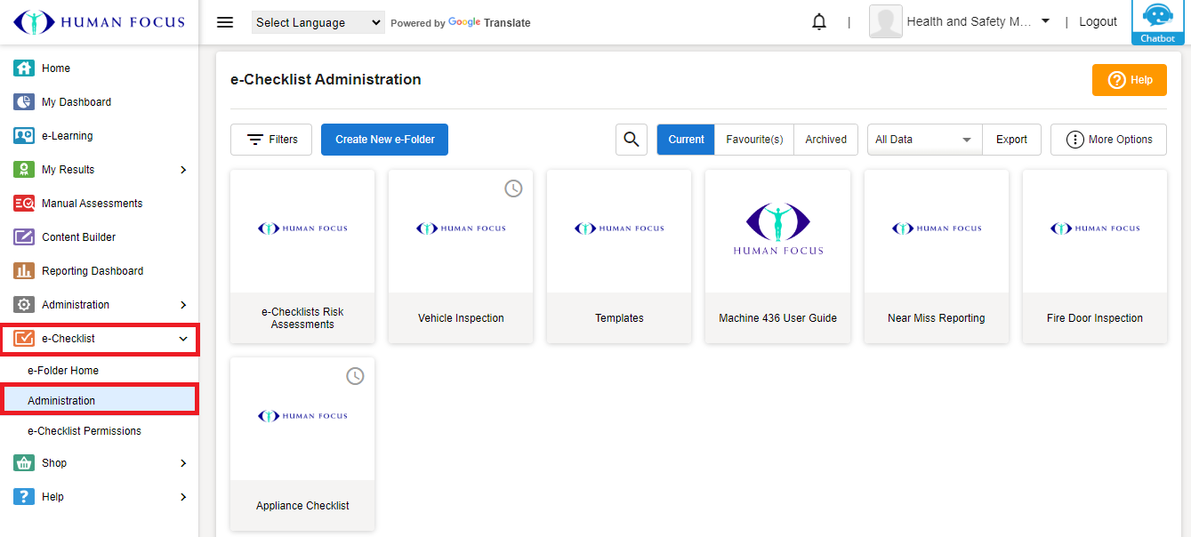The height and width of the screenshot is (537, 1191).
Task: Open the All Data dropdown
Action: coord(923,140)
